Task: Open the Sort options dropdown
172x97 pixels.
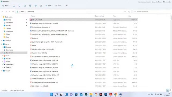Action: coord(49,6)
